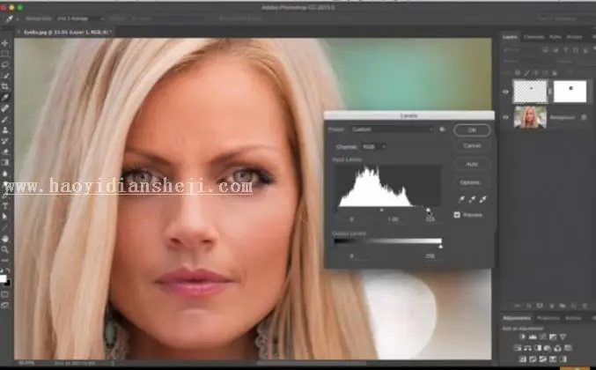Viewport: 596px width, 370px height.
Task: Select the Blur tool
Action: pos(5,174)
